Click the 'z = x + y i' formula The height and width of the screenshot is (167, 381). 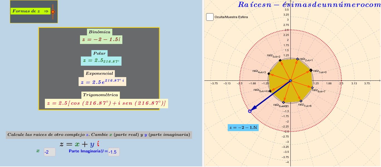tap(80, 144)
